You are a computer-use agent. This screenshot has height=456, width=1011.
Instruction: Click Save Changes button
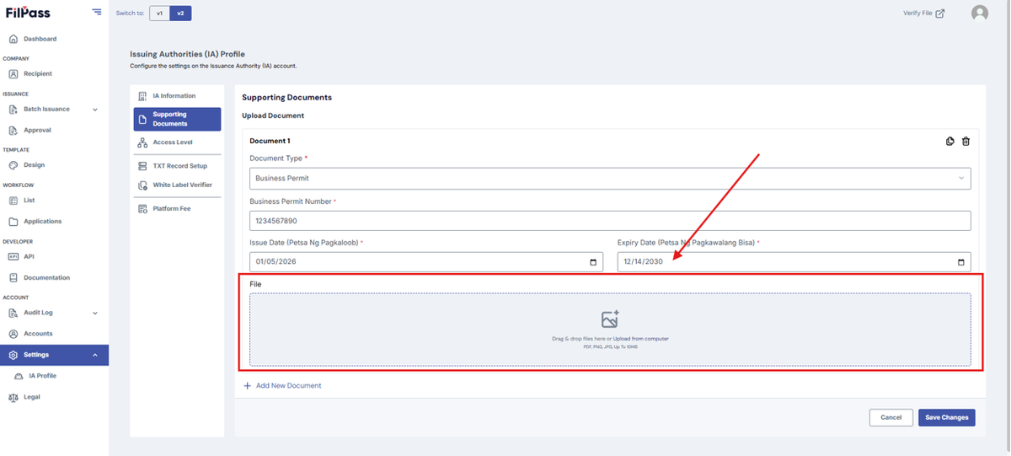click(947, 417)
